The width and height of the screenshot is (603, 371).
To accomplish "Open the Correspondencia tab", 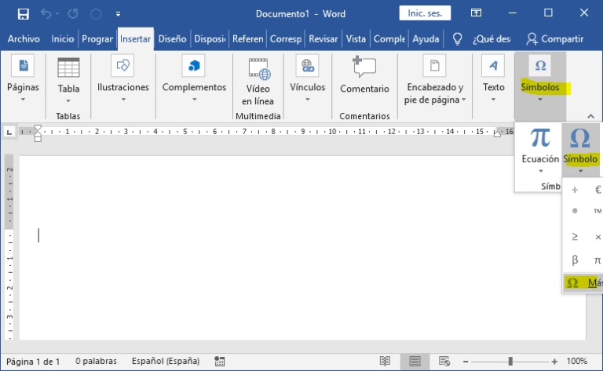I will click(x=286, y=38).
